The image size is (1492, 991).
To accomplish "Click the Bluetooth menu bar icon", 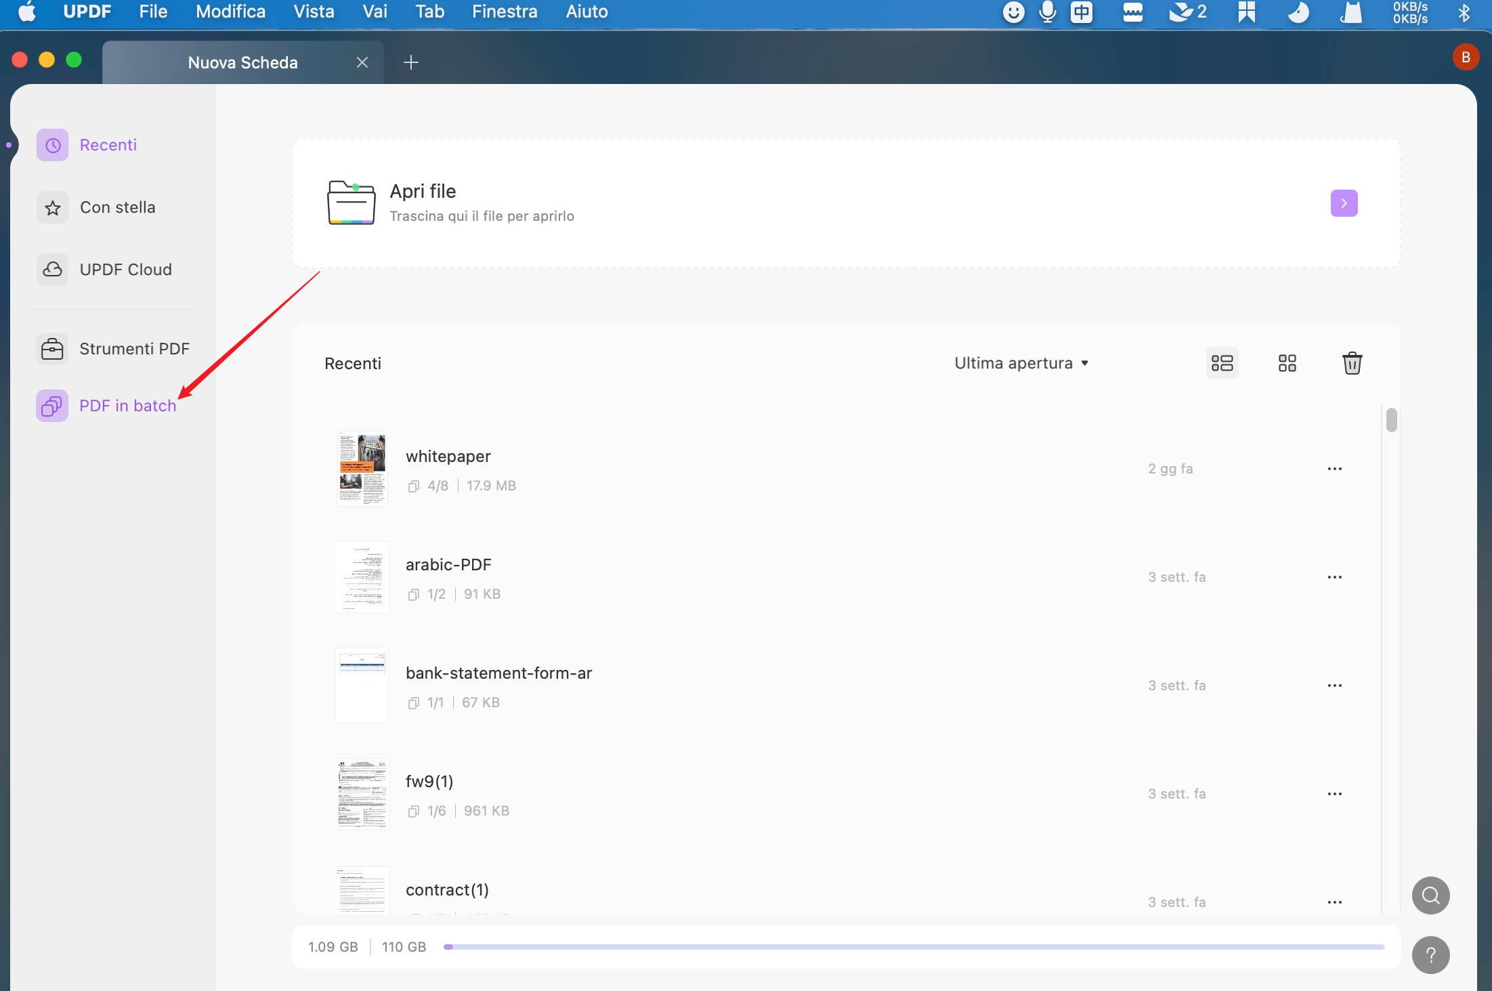I will 1464,12.
